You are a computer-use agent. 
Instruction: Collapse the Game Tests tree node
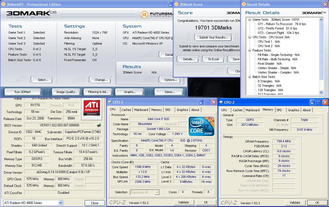(250, 20)
